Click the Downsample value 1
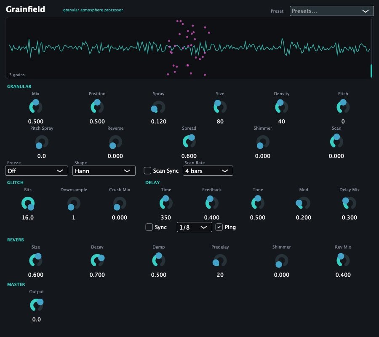This screenshot has width=379, height=337. [73, 217]
